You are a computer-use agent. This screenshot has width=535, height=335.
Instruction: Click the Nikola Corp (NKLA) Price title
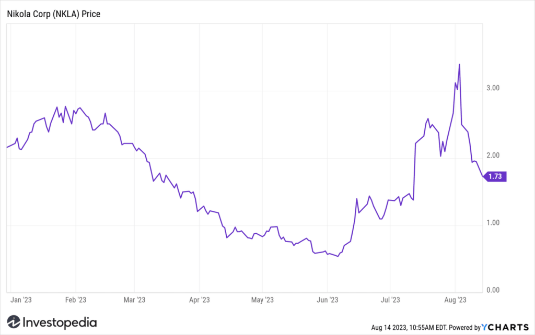point(54,14)
